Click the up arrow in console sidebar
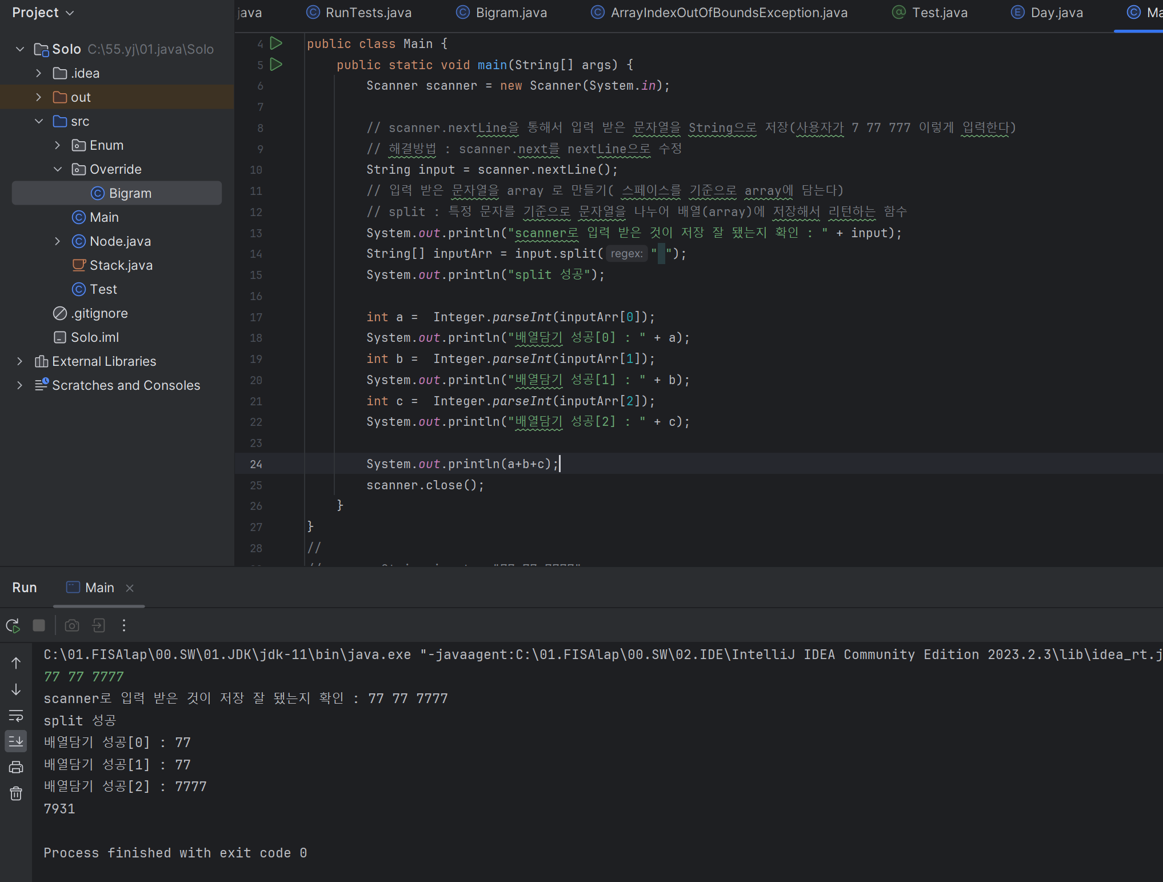The width and height of the screenshot is (1163, 882). [16, 663]
